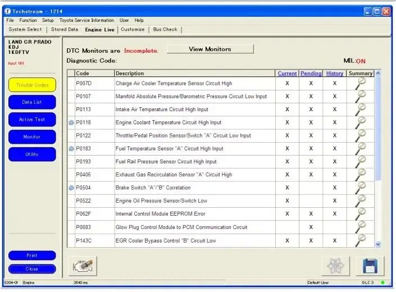Open summary magnifier for code P062F
This screenshot has height=292, width=396.
point(360,214)
